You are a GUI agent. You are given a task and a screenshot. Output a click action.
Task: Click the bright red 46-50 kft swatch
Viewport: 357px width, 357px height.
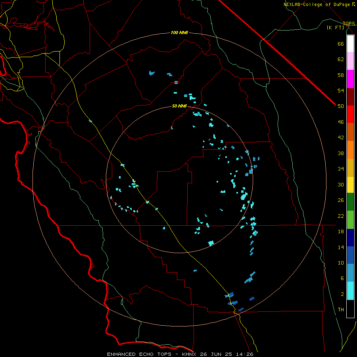coord(350,114)
